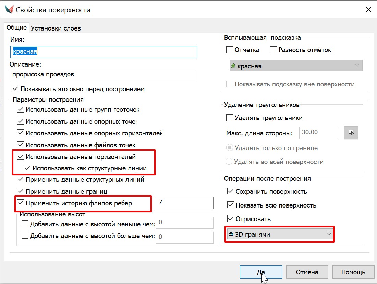The height and width of the screenshot is (284, 377).
Task: Toggle the Отметка checkbox
Action: pos(230,50)
